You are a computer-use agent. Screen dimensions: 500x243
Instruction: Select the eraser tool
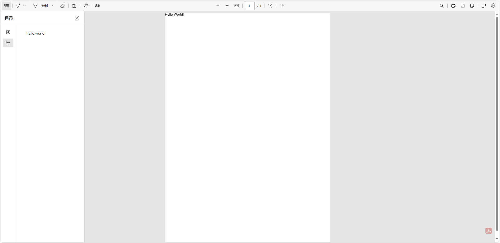pos(63,6)
